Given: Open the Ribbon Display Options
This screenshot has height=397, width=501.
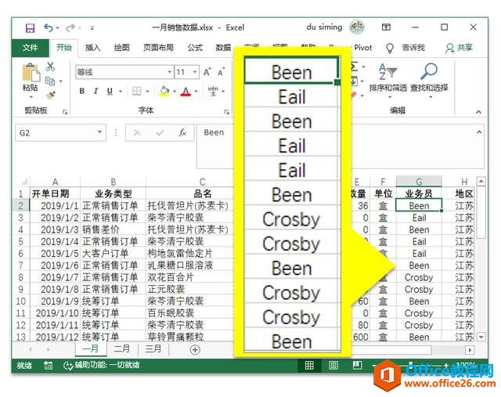Looking at the screenshot, I should pyautogui.click(x=386, y=27).
